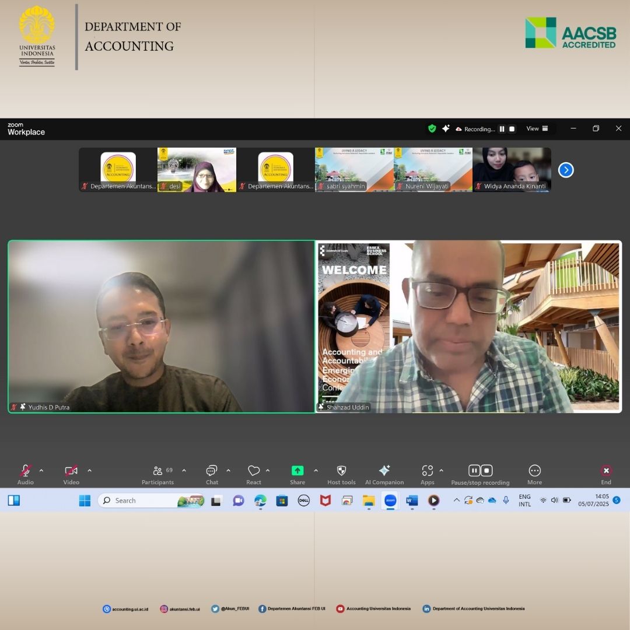Expand video options arrow next to Video
630x630 pixels.
89,470
